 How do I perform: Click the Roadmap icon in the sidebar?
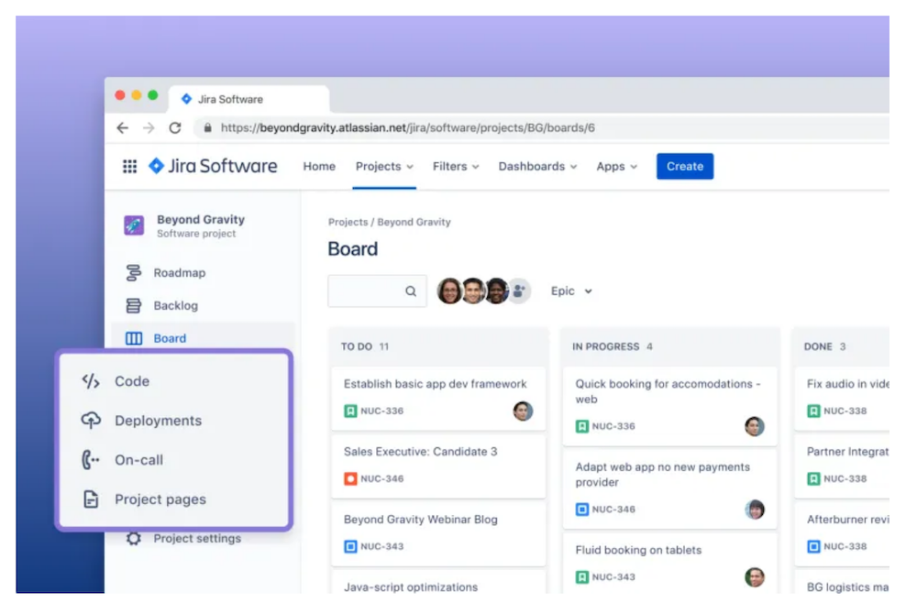pos(133,273)
